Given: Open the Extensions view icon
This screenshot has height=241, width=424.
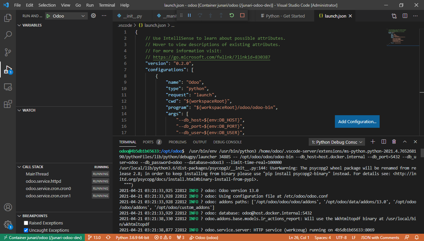Looking at the screenshot, I should [x=8, y=104].
